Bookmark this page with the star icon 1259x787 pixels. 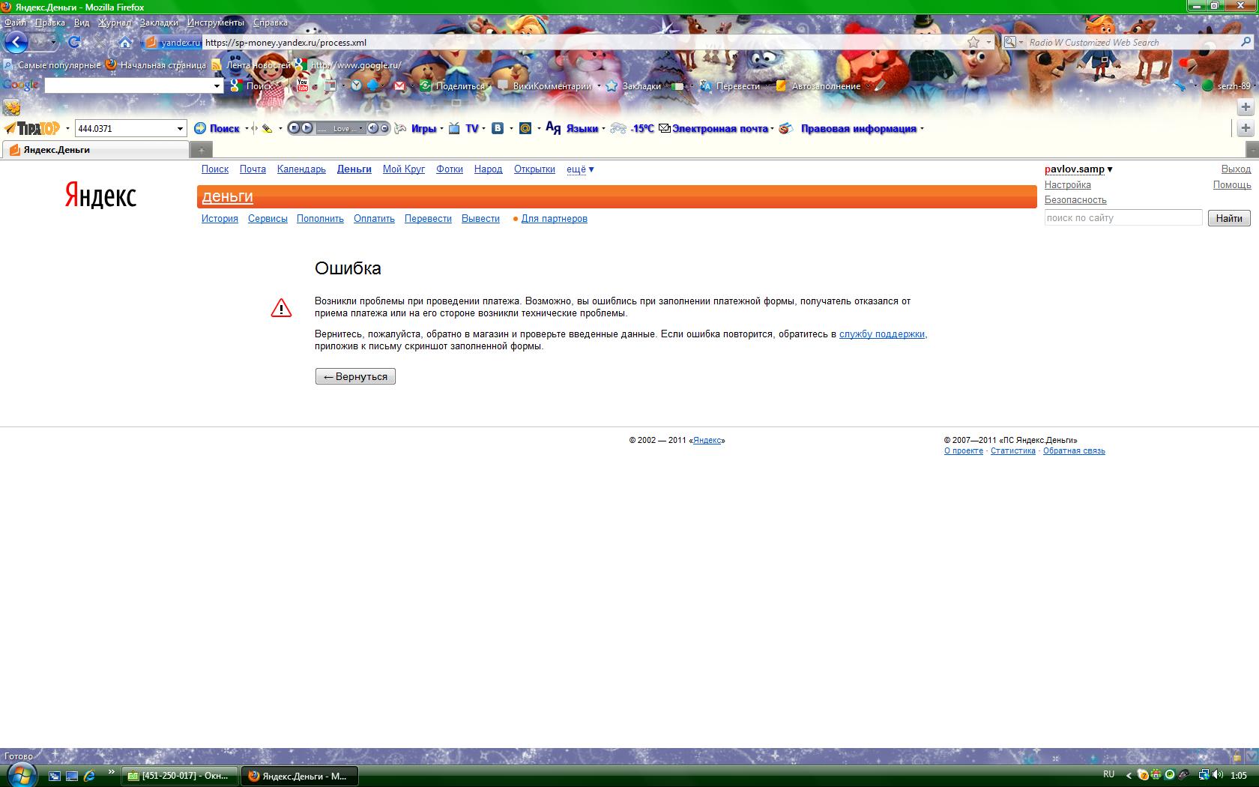(973, 42)
